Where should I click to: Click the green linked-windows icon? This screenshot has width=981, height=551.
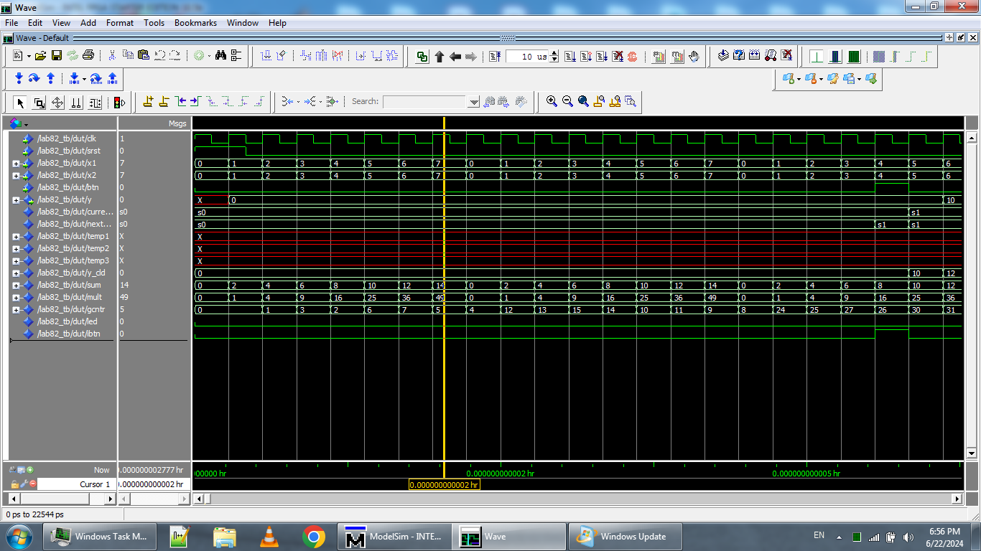click(422, 57)
